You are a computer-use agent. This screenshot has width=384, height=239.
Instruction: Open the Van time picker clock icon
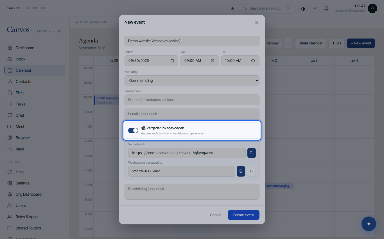pyautogui.click(x=213, y=61)
